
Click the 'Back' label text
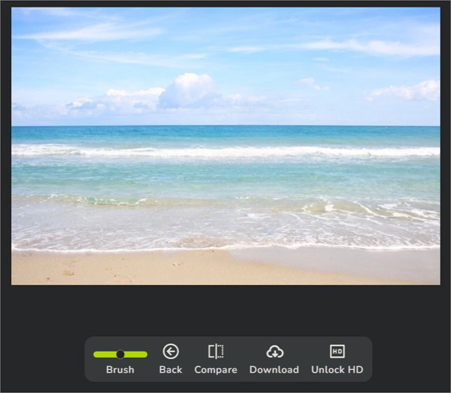(171, 370)
